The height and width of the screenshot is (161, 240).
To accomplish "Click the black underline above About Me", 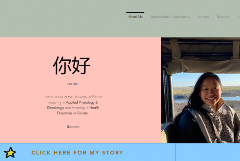I will tap(135, 12).
